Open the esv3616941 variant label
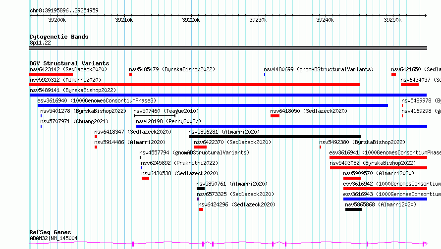 [385, 152]
